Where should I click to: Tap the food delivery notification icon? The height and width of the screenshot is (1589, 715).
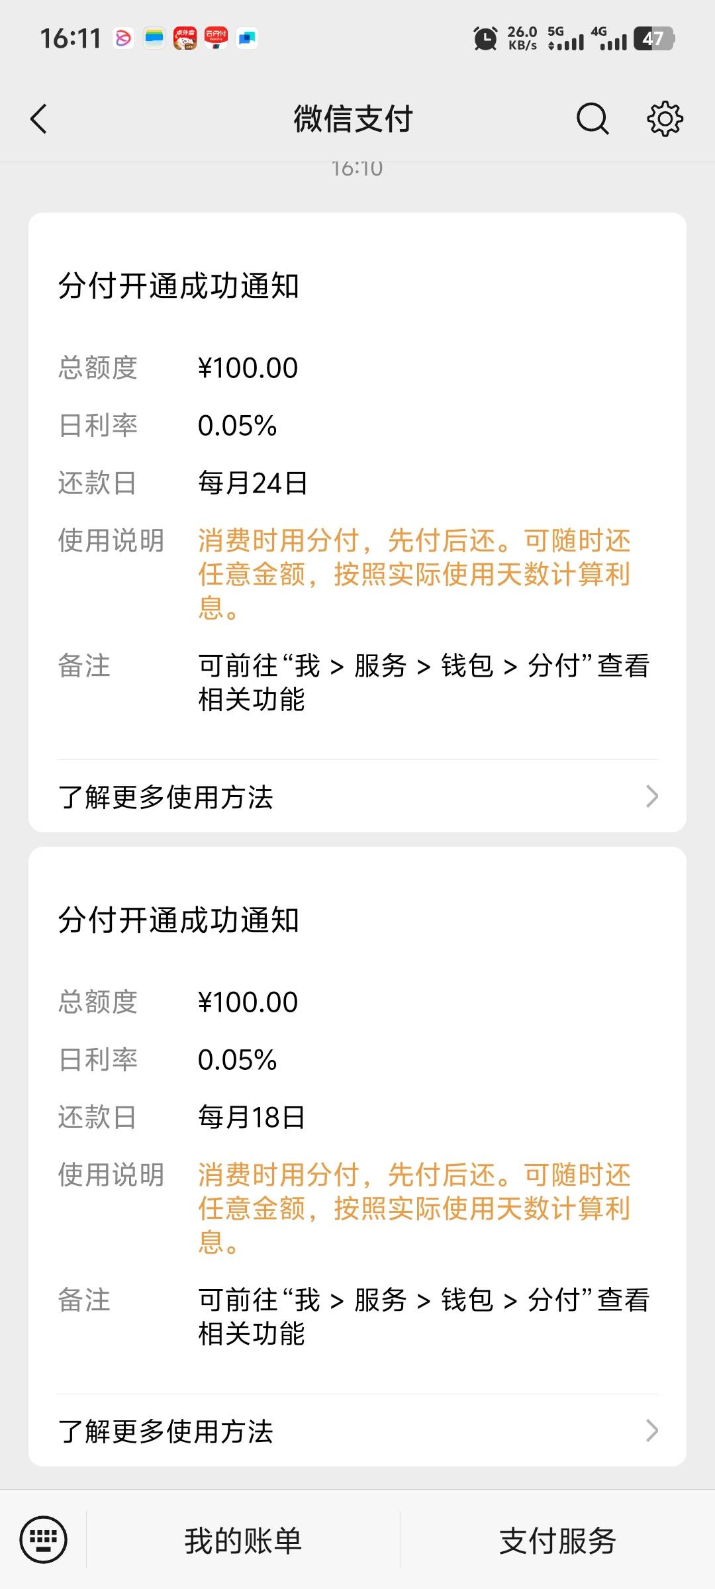tap(185, 38)
